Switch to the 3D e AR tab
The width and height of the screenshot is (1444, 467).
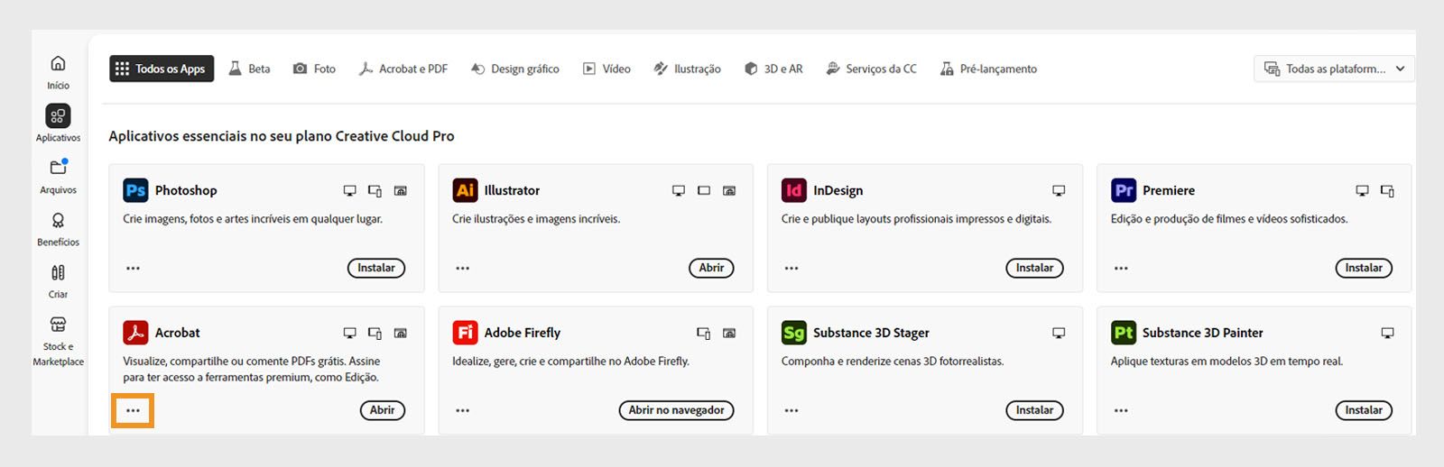coord(773,69)
